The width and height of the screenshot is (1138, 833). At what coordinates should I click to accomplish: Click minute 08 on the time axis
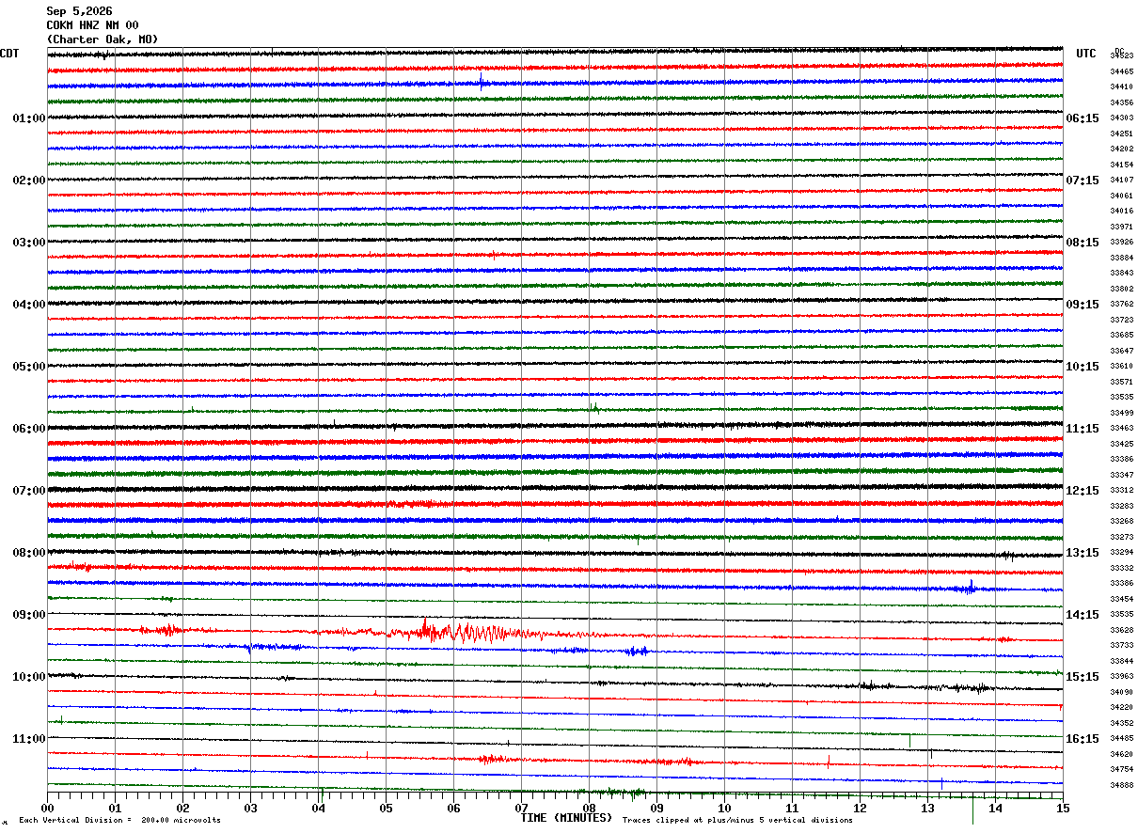tap(589, 808)
